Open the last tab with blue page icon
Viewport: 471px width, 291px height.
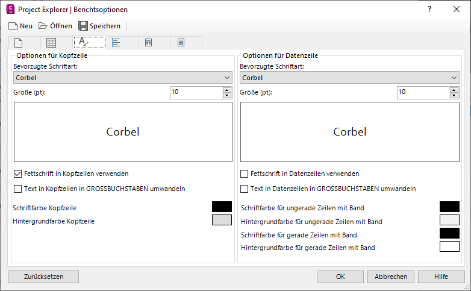tap(181, 42)
